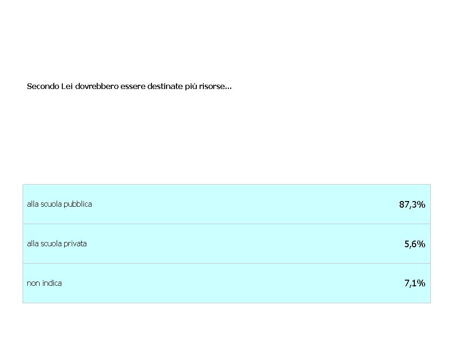
Task: Select the 'alla scuola pubblica' row label
Action: (x=59, y=204)
